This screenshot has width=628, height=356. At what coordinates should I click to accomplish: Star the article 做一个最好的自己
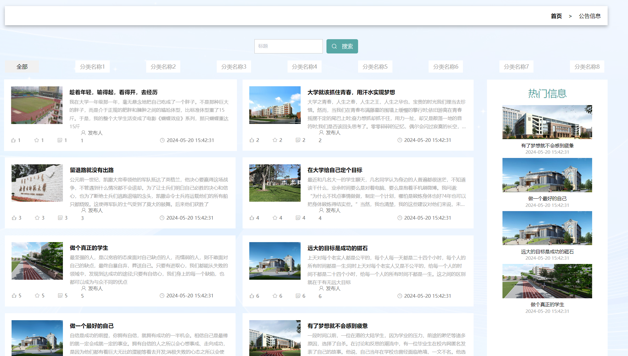pos(37,355)
